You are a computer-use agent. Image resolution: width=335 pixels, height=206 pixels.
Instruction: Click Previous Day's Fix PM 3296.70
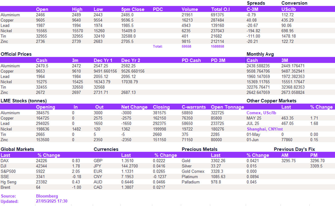[317, 161]
